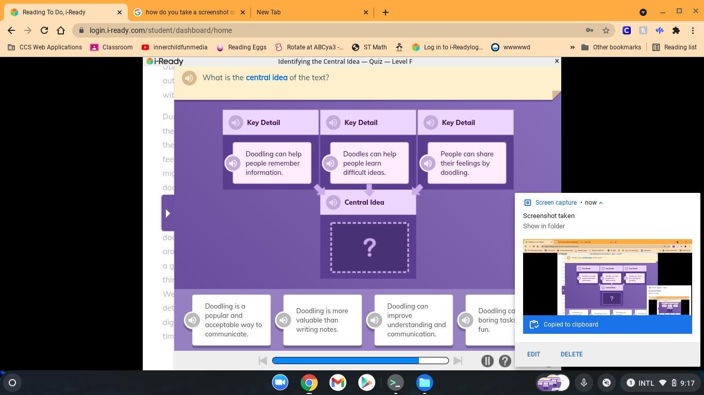This screenshot has height=395, width=704.
Task: Click the lesson progress bar
Action: [360, 361]
